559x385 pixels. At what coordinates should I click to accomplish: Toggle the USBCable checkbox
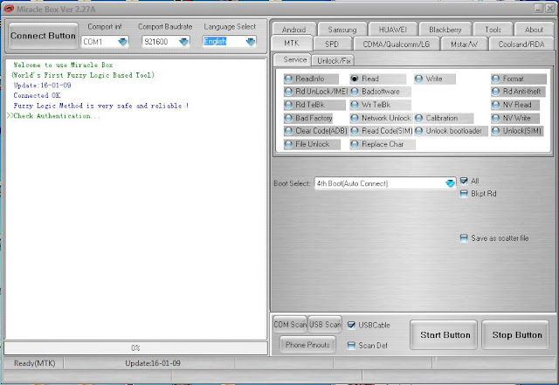pos(351,325)
